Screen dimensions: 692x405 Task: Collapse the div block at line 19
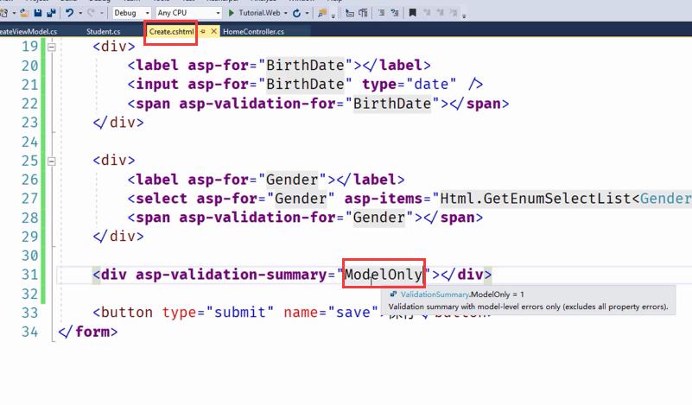(52, 47)
